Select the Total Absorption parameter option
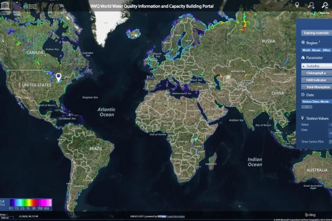The height and width of the screenshot is (221, 332). 316,87
